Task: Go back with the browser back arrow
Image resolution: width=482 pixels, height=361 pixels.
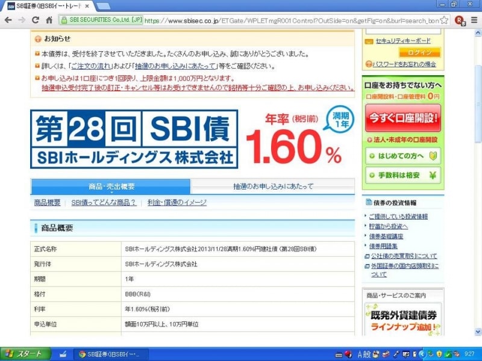Action: tap(8, 20)
